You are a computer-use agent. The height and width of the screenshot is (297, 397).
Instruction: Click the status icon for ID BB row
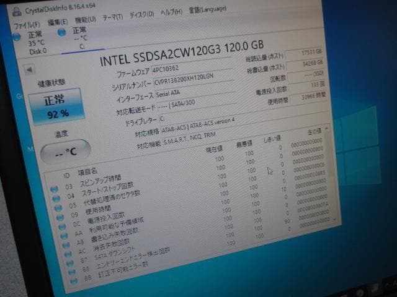coord(74,280)
